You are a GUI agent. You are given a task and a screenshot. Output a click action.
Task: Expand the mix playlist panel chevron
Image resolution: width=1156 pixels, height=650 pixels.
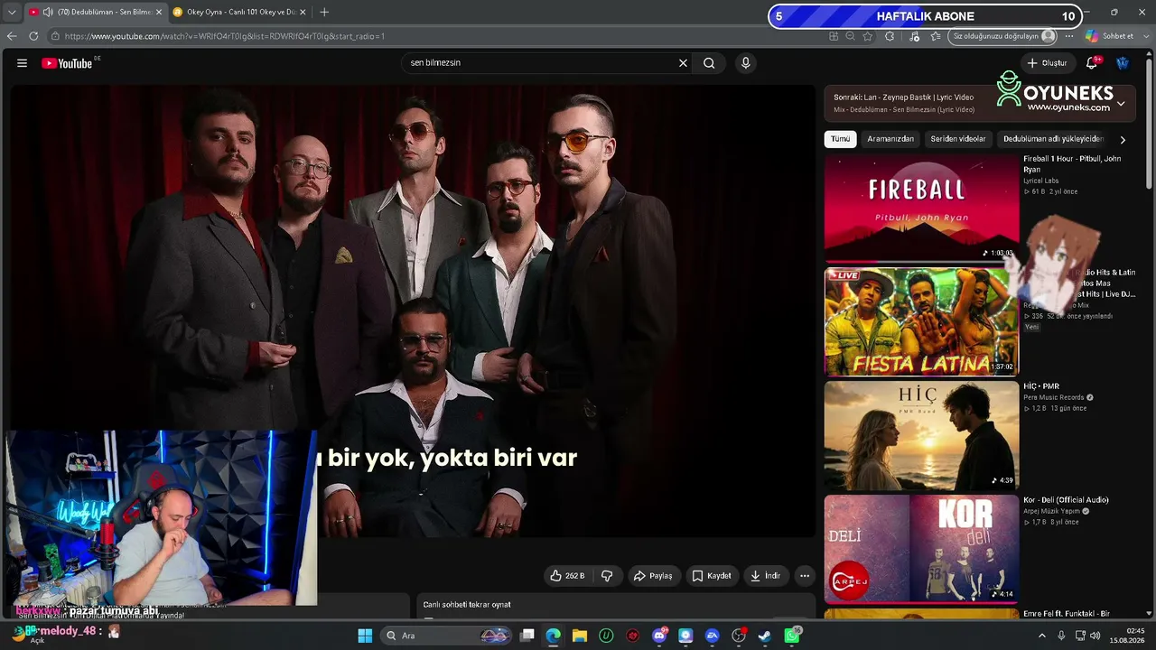tap(1121, 104)
